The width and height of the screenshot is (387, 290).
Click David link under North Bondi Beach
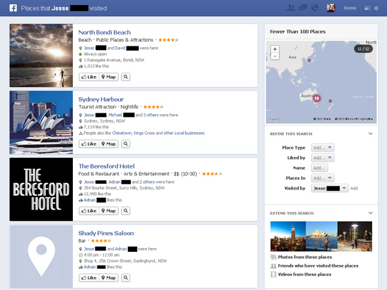(120, 48)
